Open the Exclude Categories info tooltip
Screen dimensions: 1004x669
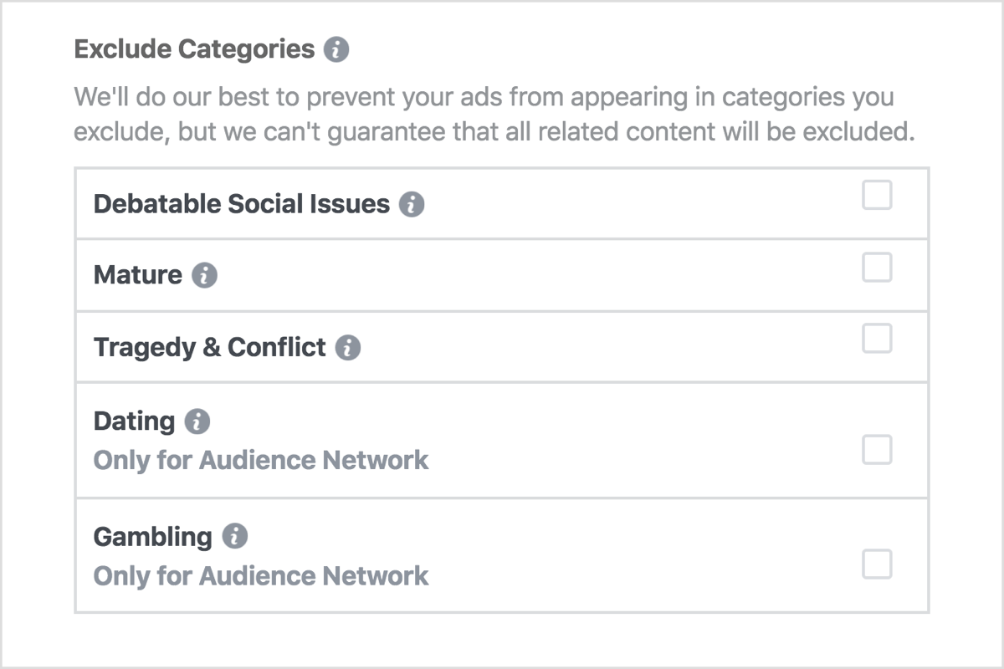pos(338,49)
